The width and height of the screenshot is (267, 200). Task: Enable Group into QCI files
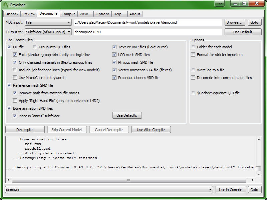35,47
